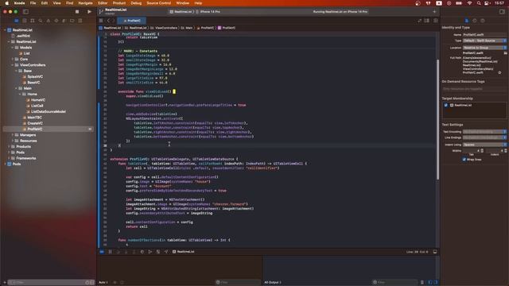The image size is (509, 286).
Task: Select the ProfileVC editor tab
Action: coord(132,21)
